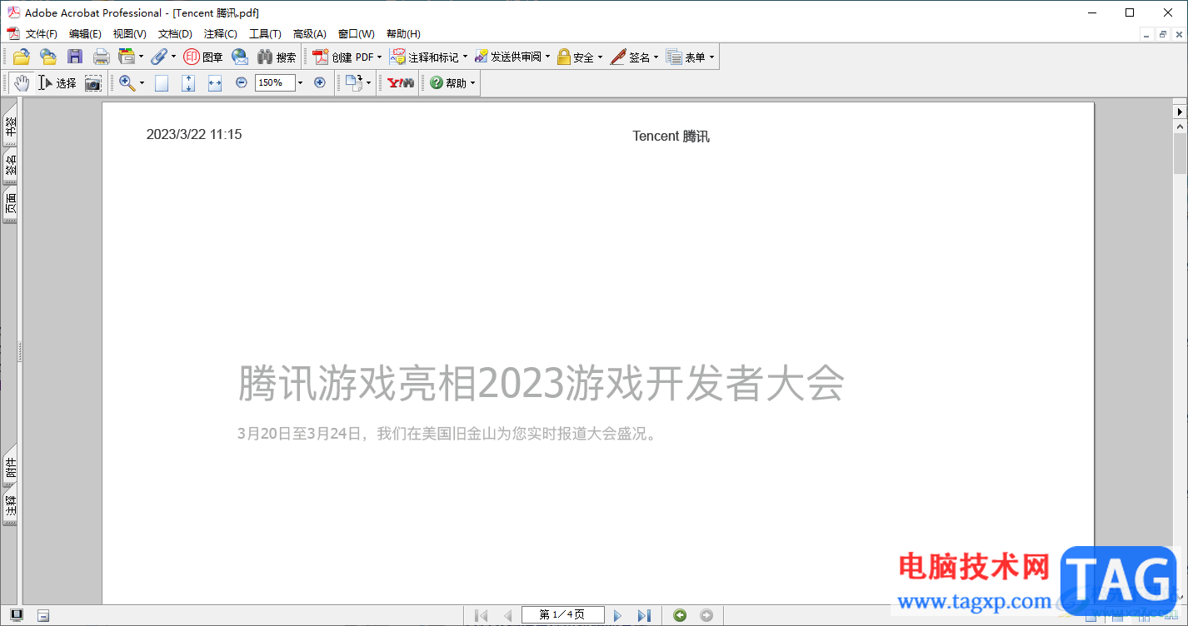Click the 搜索 binoculars search button
Viewport: 1188px width, 626px height.
[x=277, y=57]
